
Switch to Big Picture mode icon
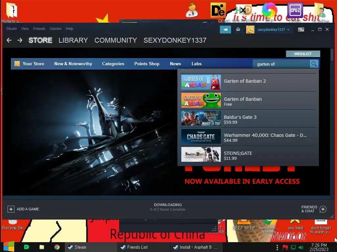click(x=301, y=30)
